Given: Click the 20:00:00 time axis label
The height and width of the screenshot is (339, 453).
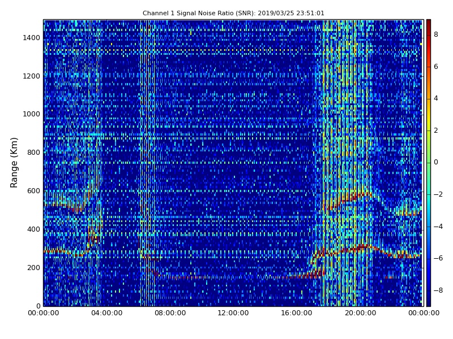Looking at the screenshot, I should pos(360,313).
